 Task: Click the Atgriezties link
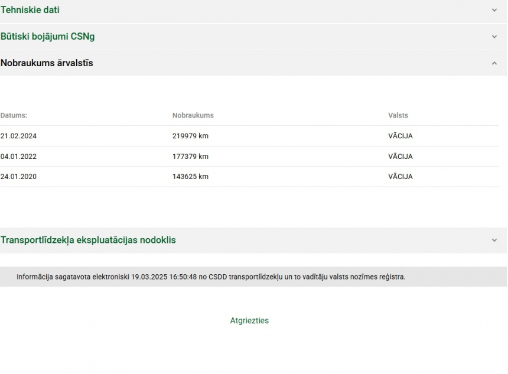click(x=249, y=321)
